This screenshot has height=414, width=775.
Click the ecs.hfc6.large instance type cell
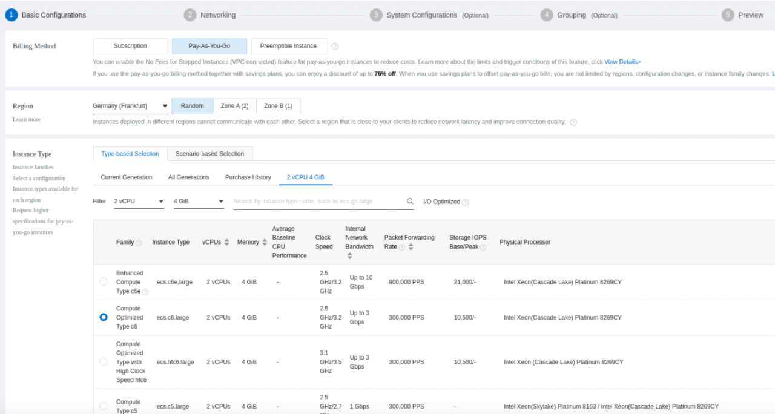click(176, 362)
